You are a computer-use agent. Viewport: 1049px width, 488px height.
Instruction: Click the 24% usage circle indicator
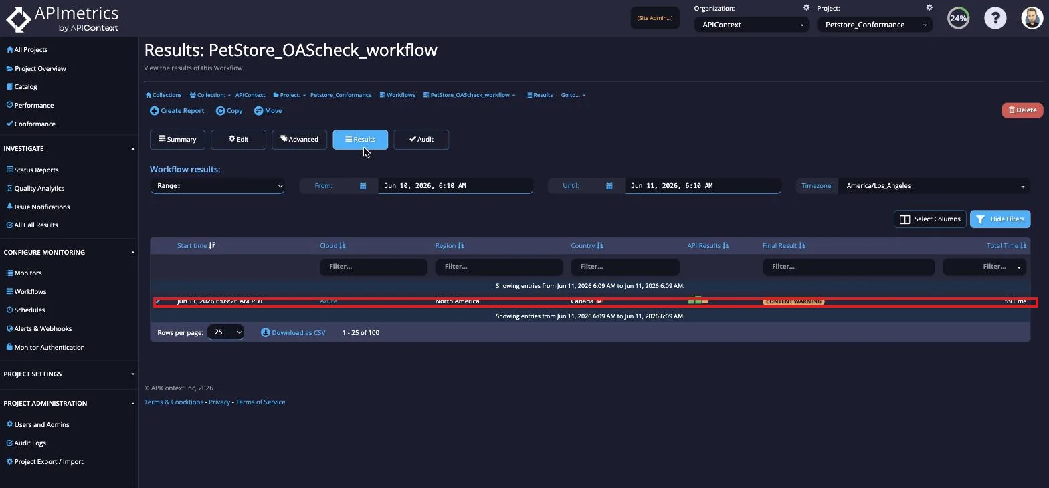(958, 18)
